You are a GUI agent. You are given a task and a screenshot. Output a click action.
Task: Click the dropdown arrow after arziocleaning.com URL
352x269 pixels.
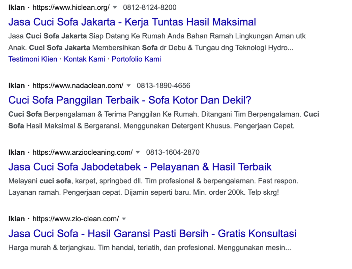(x=138, y=152)
